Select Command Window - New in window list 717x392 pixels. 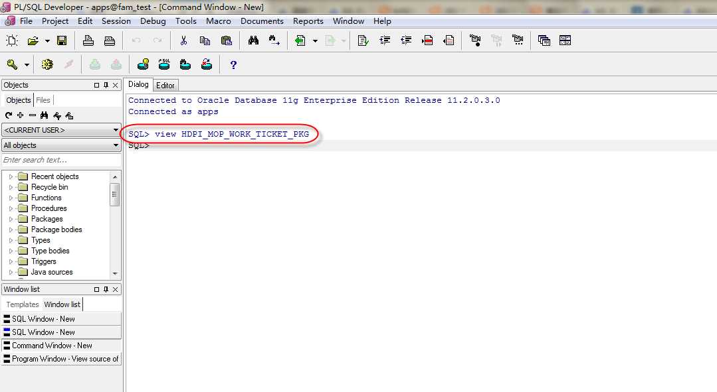pos(62,346)
